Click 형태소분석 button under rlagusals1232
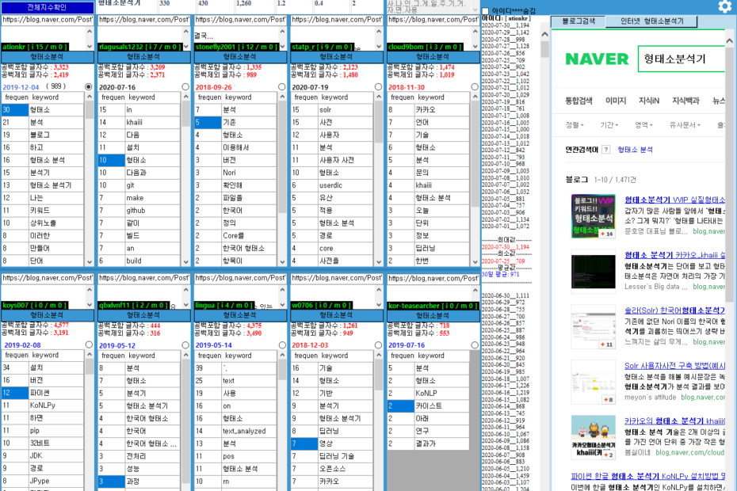 click(143, 57)
